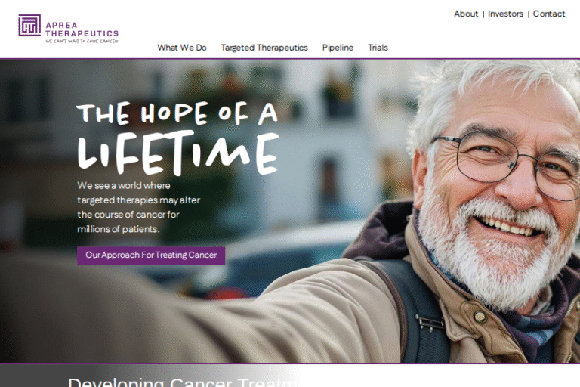Screen dimensions: 580x387
Task: Click the 'We see a world where' paragraph
Action: pyautogui.click(x=139, y=207)
